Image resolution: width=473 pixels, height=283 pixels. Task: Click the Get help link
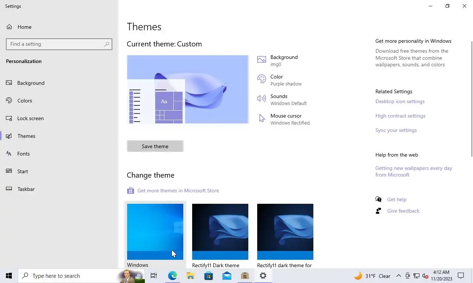(397, 199)
